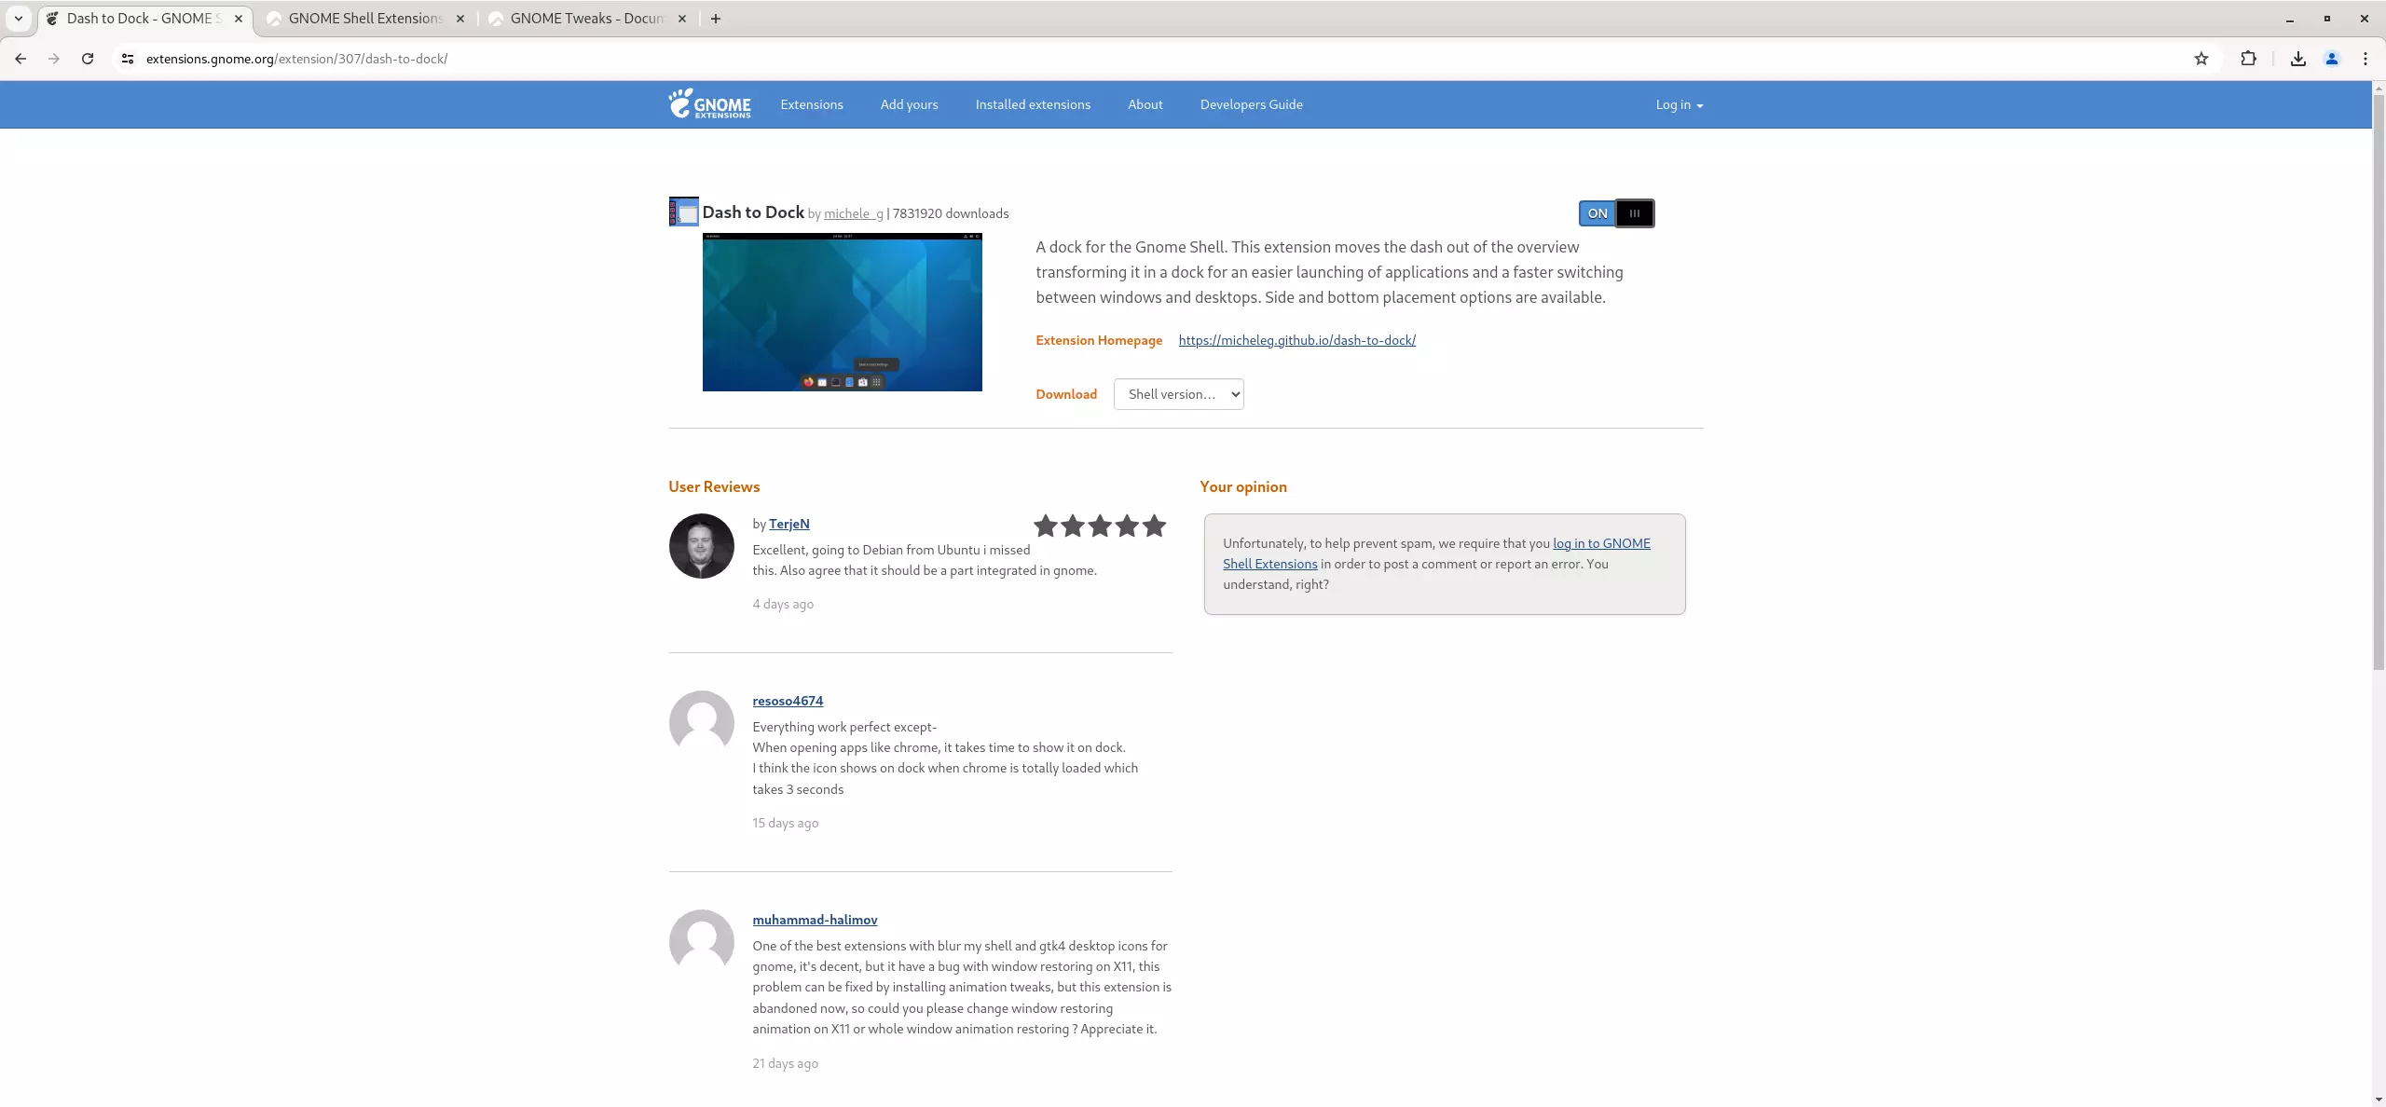Click the back navigation arrow
The image size is (2386, 1107).
[20, 58]
